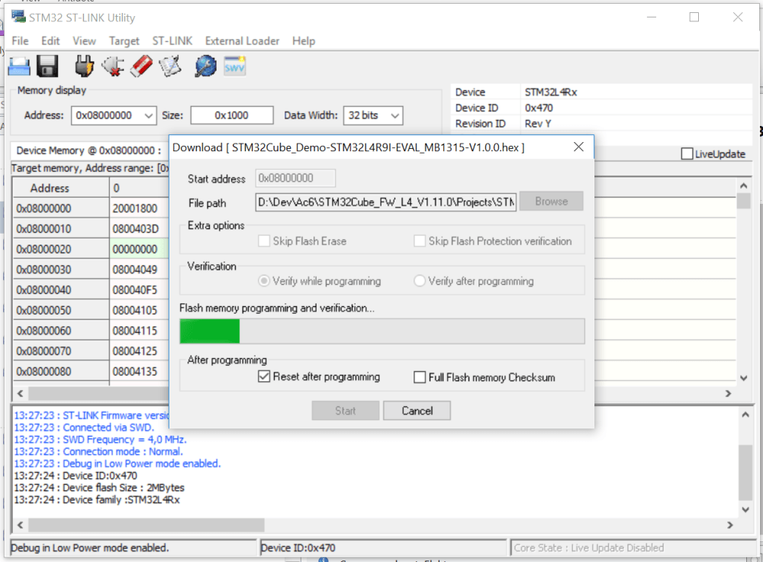Enable Full Flash memory Checksum
Screen dimensions: 763x562
pos(419,377)
